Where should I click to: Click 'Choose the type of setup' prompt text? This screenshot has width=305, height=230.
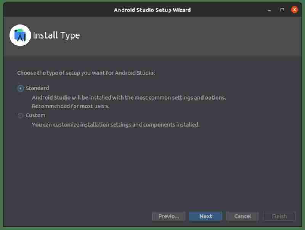(x=86, y=73)
